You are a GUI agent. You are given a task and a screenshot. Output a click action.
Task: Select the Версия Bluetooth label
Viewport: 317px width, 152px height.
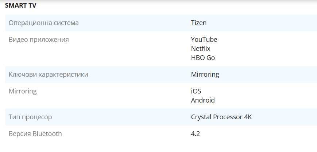click(x=35, y=134)
